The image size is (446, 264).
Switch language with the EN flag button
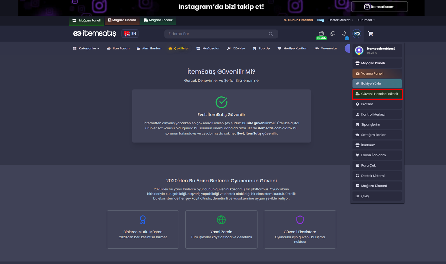tap(130, 34)
